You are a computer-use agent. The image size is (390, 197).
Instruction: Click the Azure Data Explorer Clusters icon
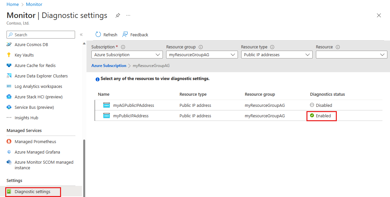9,76
